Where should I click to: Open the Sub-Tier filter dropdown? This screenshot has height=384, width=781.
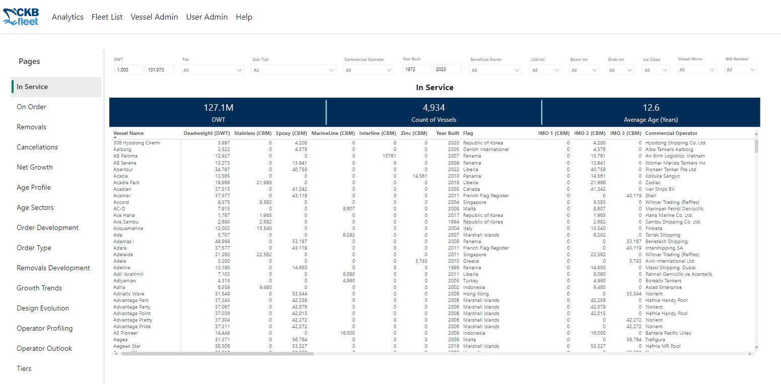tap(293, 70)
